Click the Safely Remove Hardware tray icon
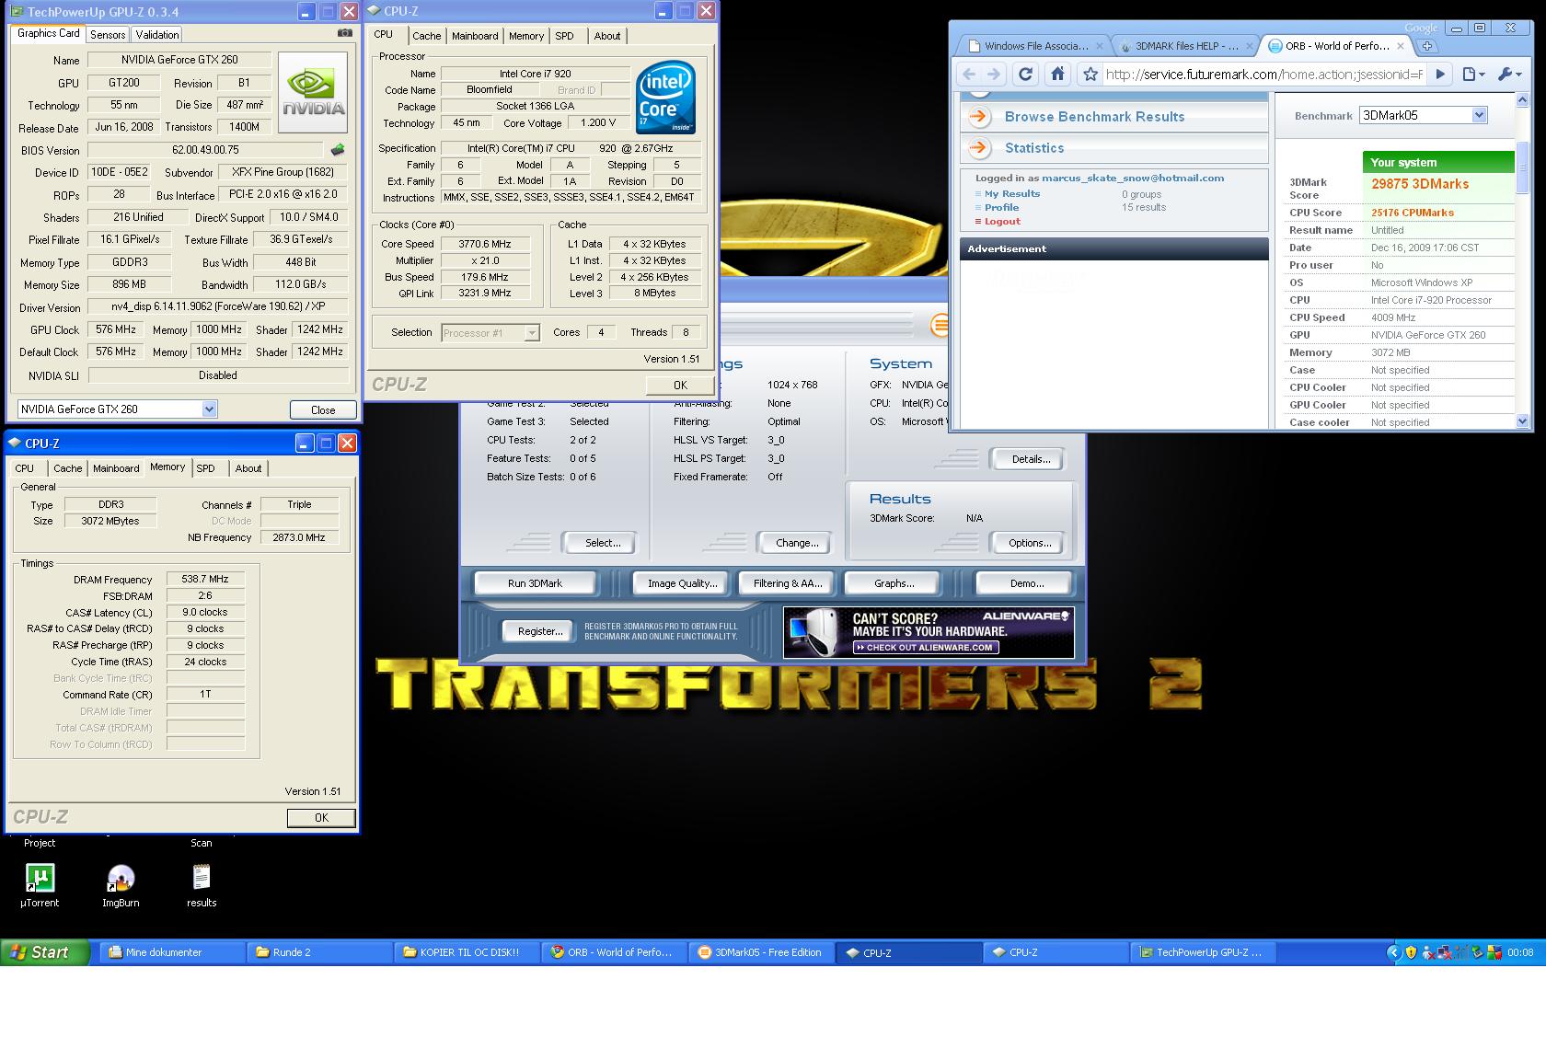The height and width of the screenshot is (1060, 1546). pyautogui.click(x=1477, y=953)
